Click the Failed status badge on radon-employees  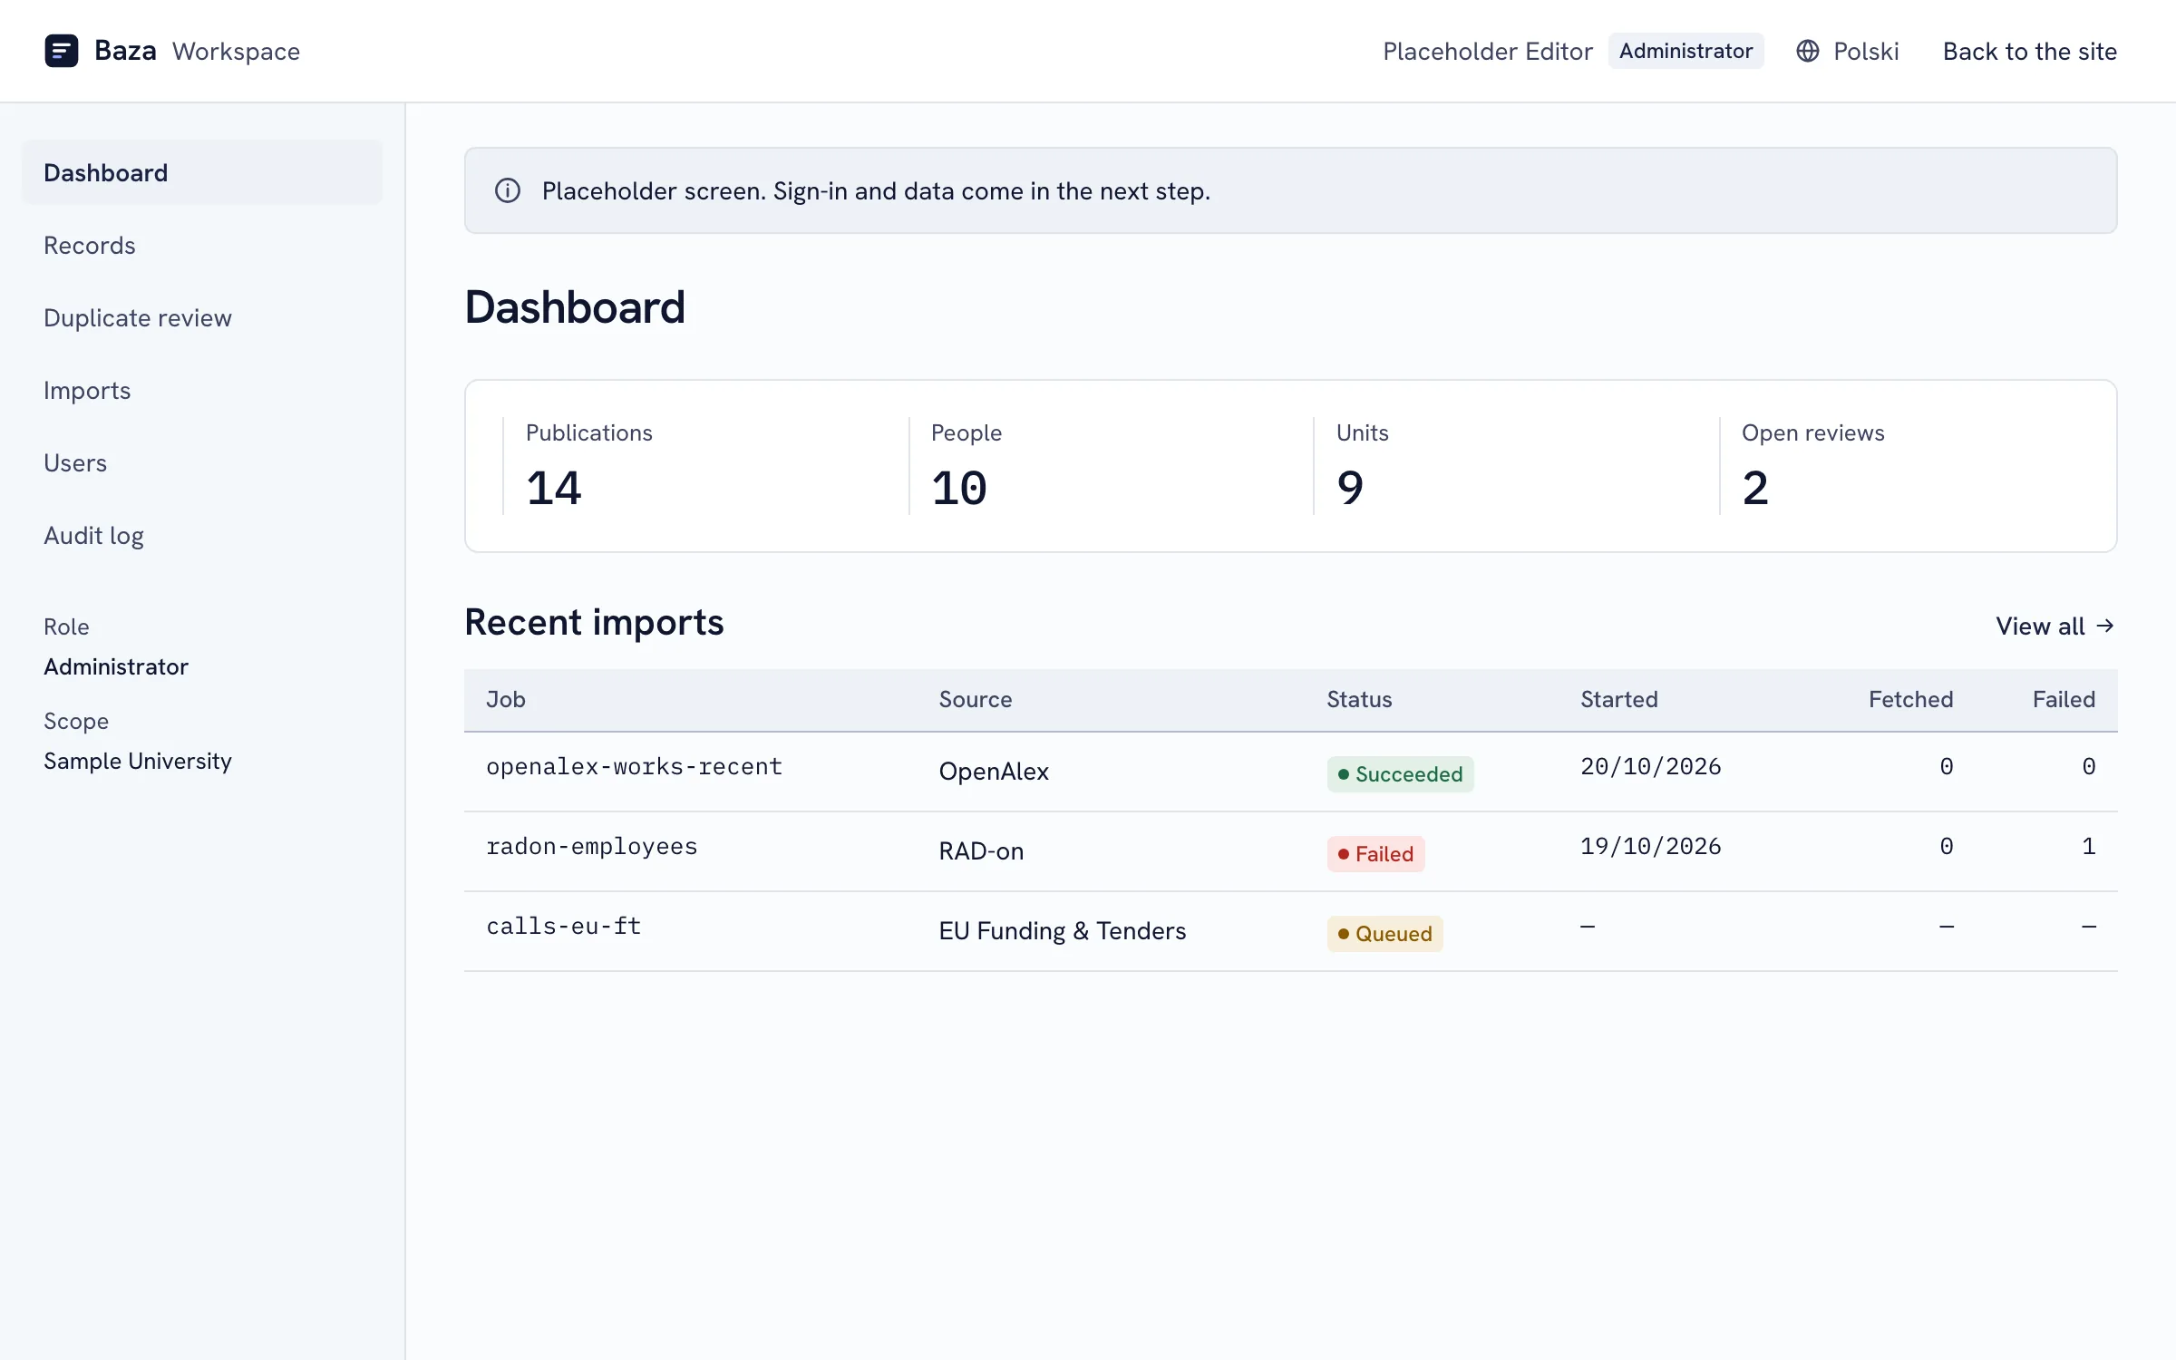coord(1375,854)
